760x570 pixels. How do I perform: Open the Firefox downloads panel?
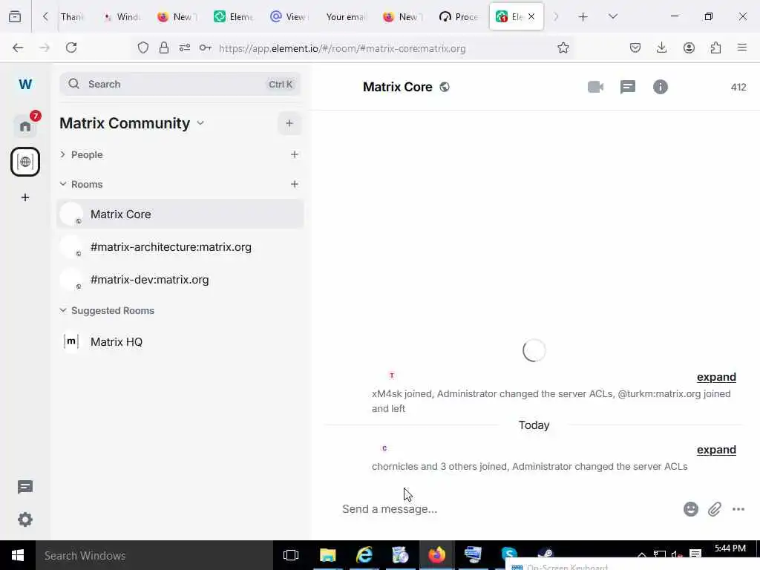point(661,47)
